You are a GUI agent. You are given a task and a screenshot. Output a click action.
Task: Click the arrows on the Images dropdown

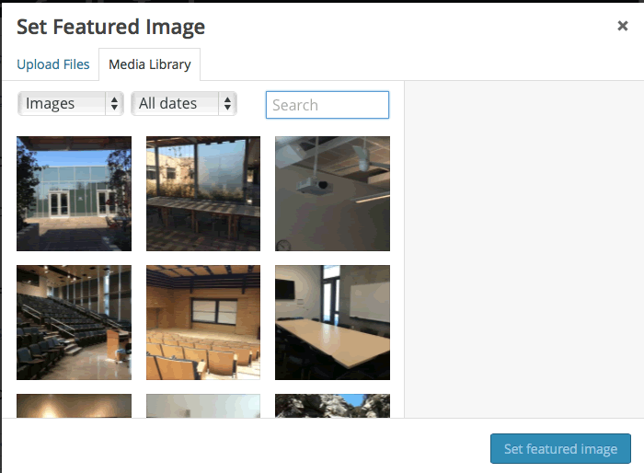[x=114, y=104]
